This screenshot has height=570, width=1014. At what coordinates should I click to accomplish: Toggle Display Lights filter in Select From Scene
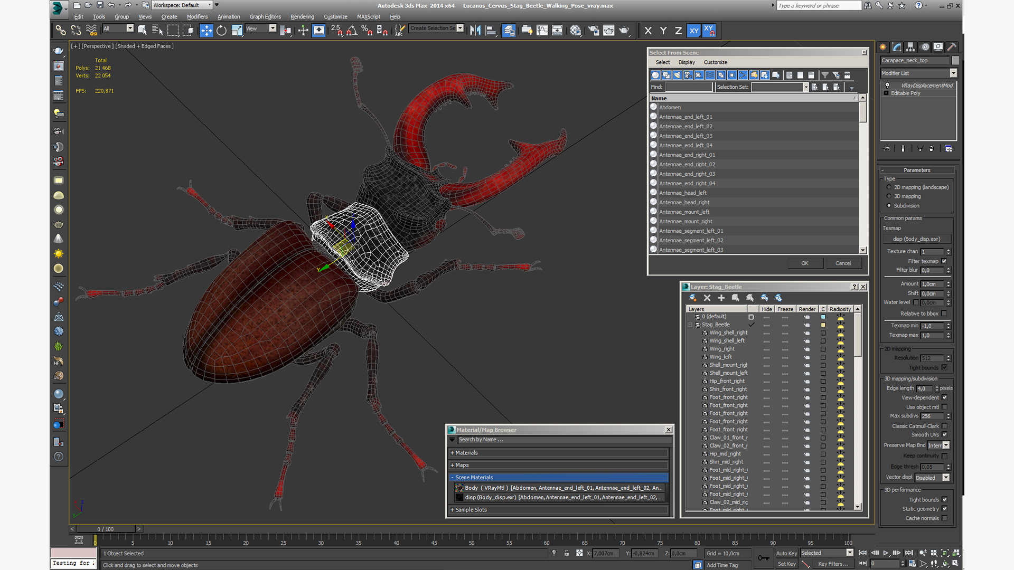tap(678, 75)
